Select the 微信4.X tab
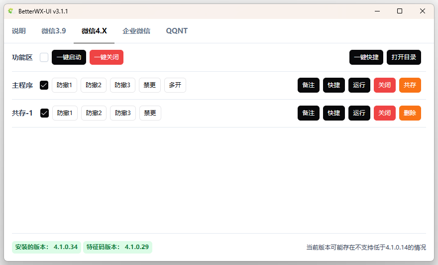The image size is (438, 265). (94, 31)
